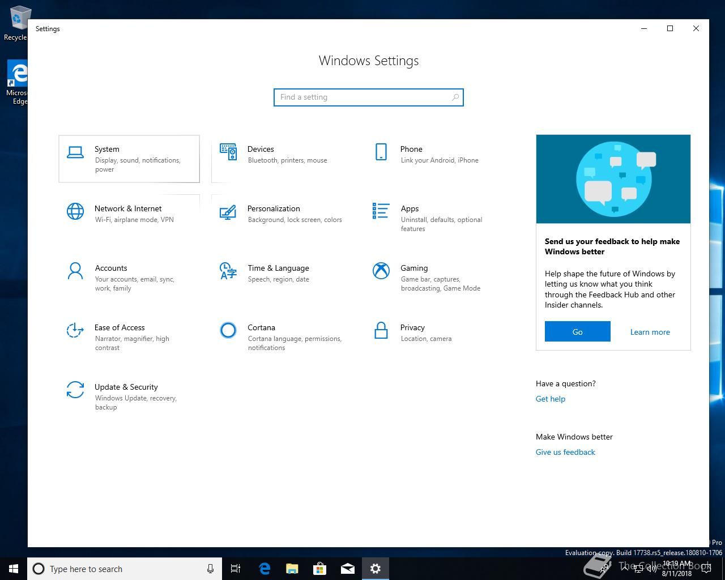The image size is (725, 580).
Task: Click 'Display, sound, notifications, power' description
Action: point(138,165)
